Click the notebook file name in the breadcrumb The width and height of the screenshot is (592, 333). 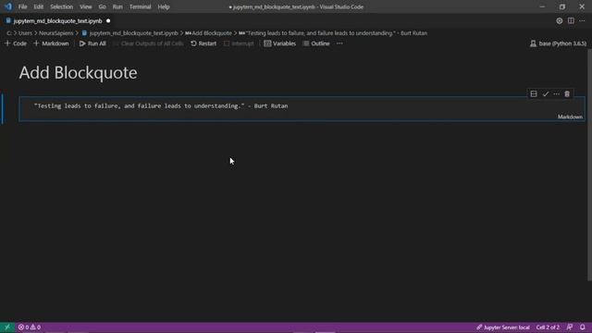[x=129, y=33]
